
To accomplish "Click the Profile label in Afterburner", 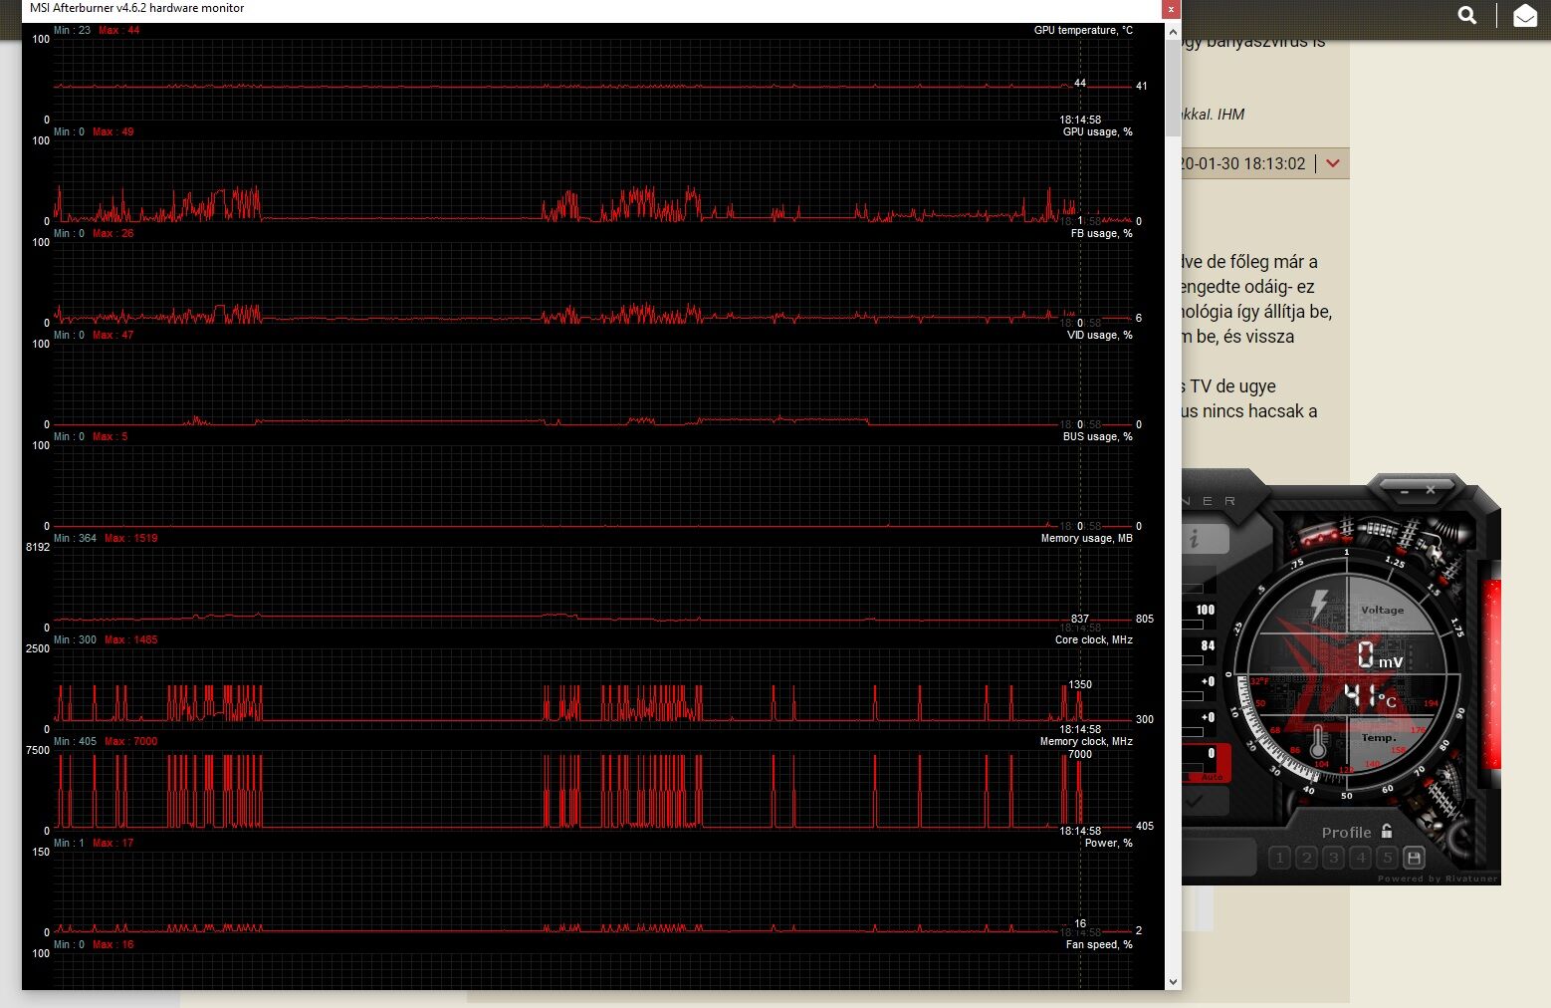I will pyautogui.click(x=1346, y=833).
